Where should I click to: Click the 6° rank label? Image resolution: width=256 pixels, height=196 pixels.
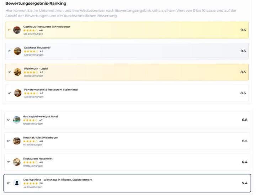(x=9, y=141)
